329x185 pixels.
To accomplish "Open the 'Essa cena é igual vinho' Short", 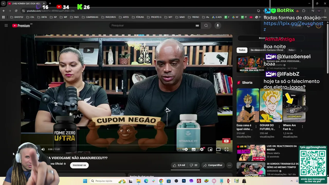I will pos(248,105).
